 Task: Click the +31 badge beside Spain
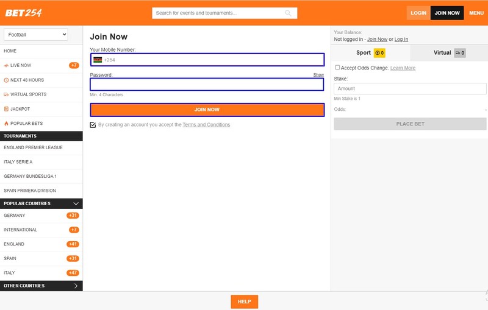[x=73, y=258]
